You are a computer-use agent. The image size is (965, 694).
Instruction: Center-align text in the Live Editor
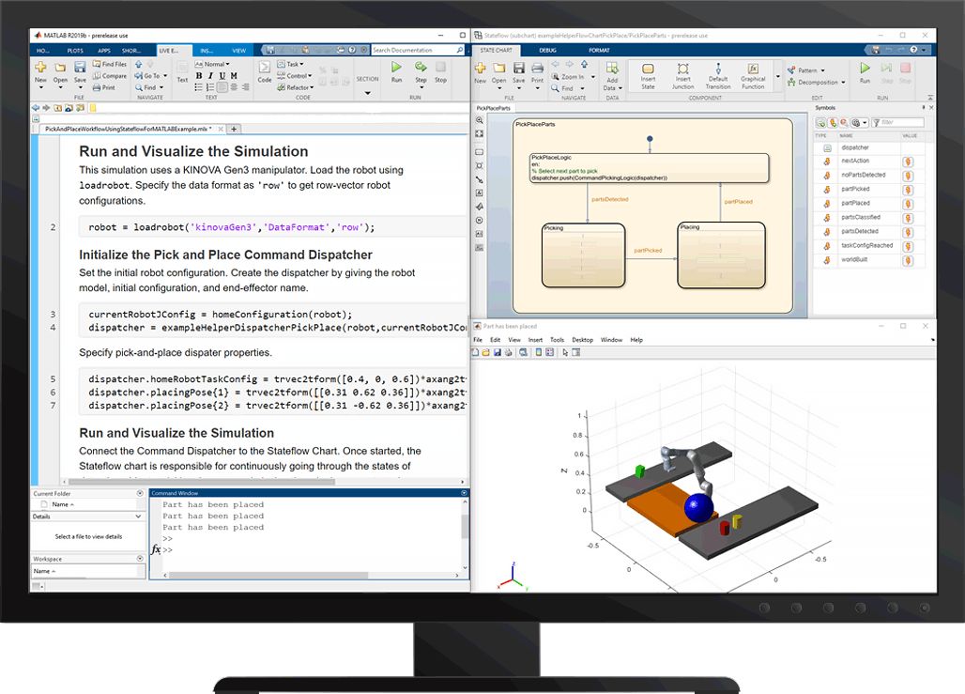[234, 87]
